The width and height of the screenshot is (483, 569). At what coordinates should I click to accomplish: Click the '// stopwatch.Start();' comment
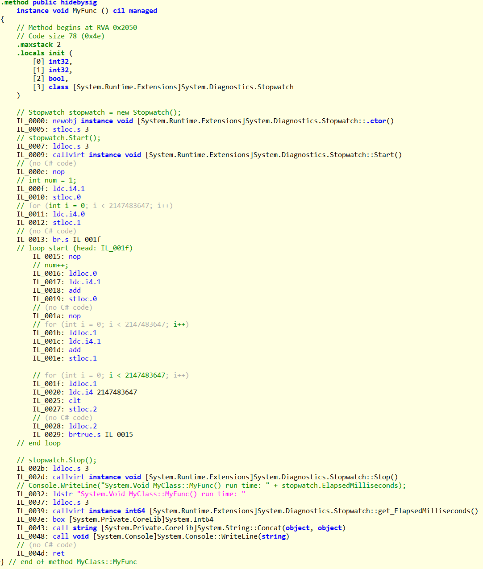(x=58, y=138)
